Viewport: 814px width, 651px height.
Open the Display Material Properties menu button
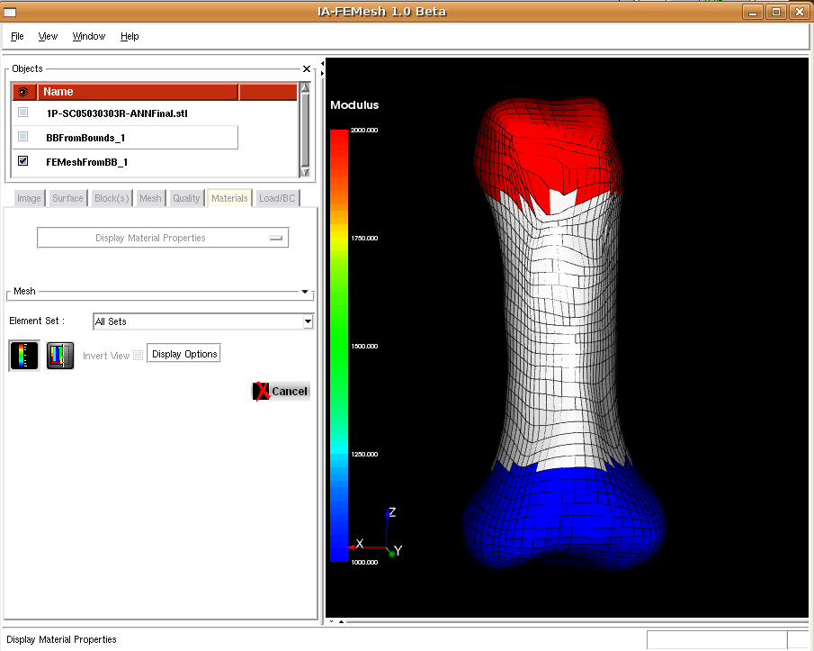pos(163,238)
